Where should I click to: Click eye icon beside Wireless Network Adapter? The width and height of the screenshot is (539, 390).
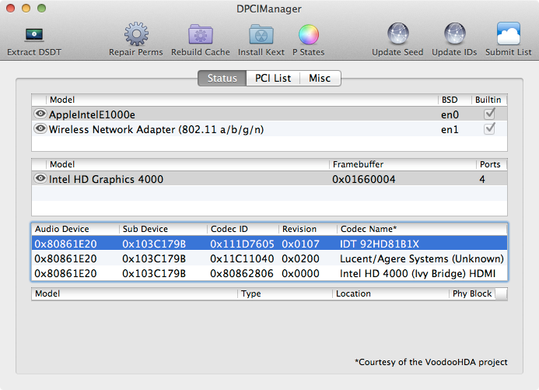[40, 128]
